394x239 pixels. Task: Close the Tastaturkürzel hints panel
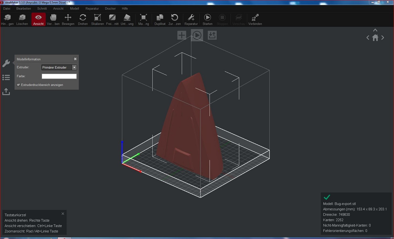coord(63,214)
